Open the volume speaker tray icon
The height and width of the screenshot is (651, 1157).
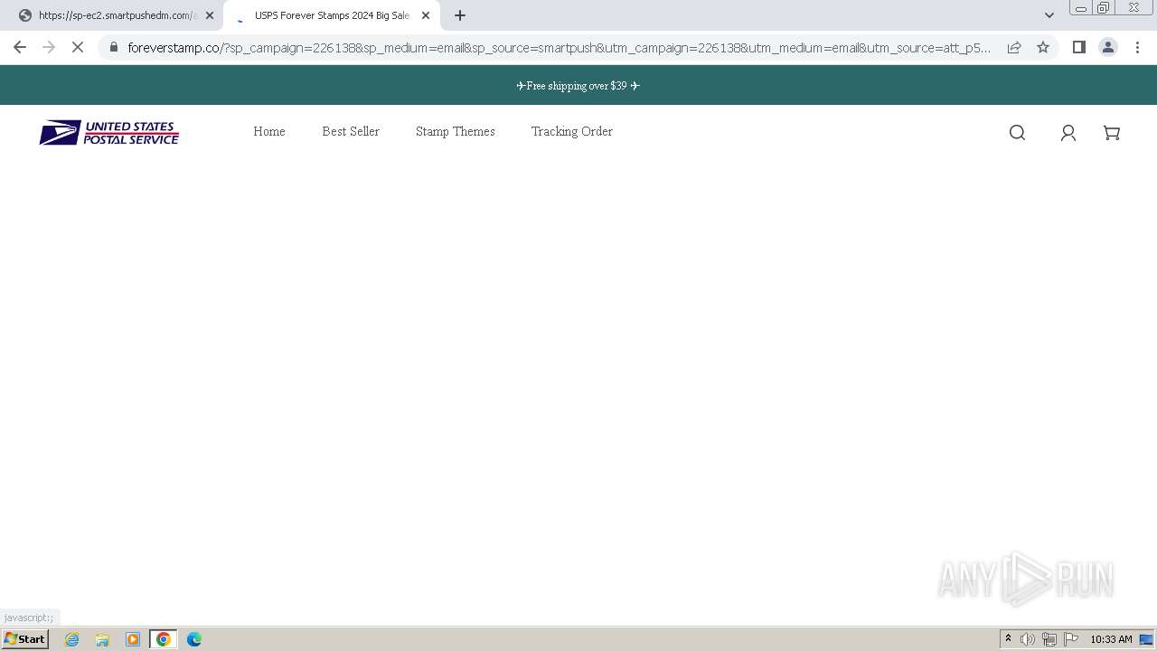click(x=1028, y=639)
